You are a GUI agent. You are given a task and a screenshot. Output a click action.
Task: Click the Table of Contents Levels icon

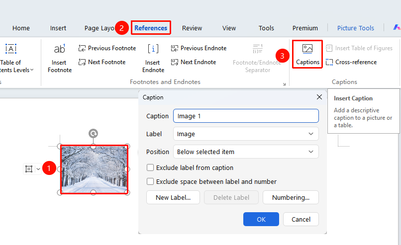(x=11, y=49)
